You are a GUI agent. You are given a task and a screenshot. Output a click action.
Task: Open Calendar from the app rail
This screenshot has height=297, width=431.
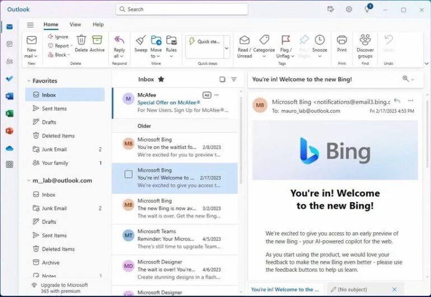point(10,44)
